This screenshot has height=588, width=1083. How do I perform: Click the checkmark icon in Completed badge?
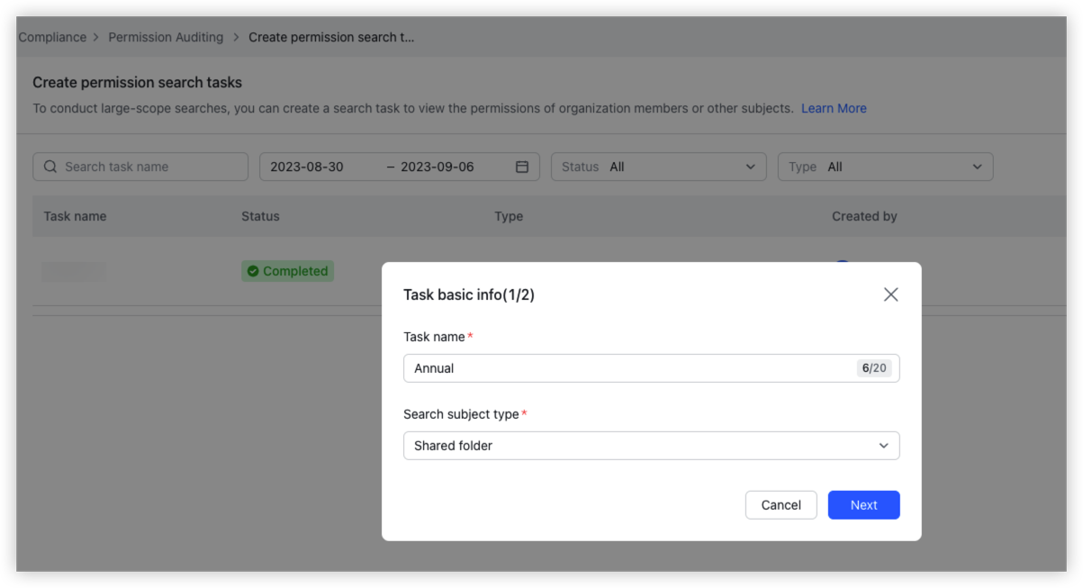255,271
